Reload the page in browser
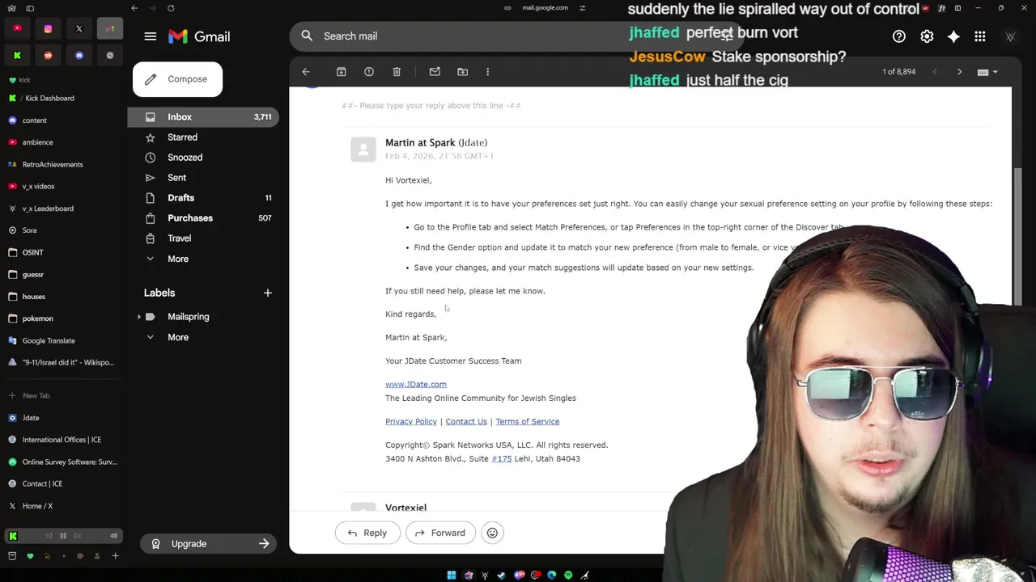The width and height of the screenshot is (1036, 582). point(171,8)
